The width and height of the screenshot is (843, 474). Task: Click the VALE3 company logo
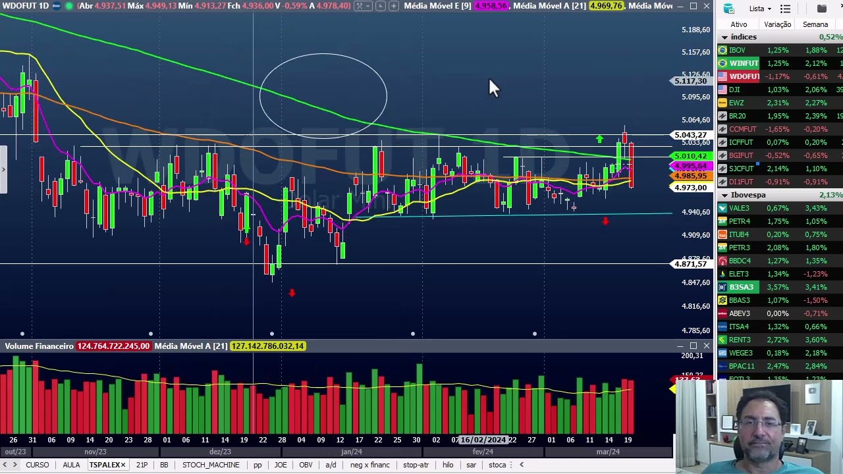[x=722, y=208]
